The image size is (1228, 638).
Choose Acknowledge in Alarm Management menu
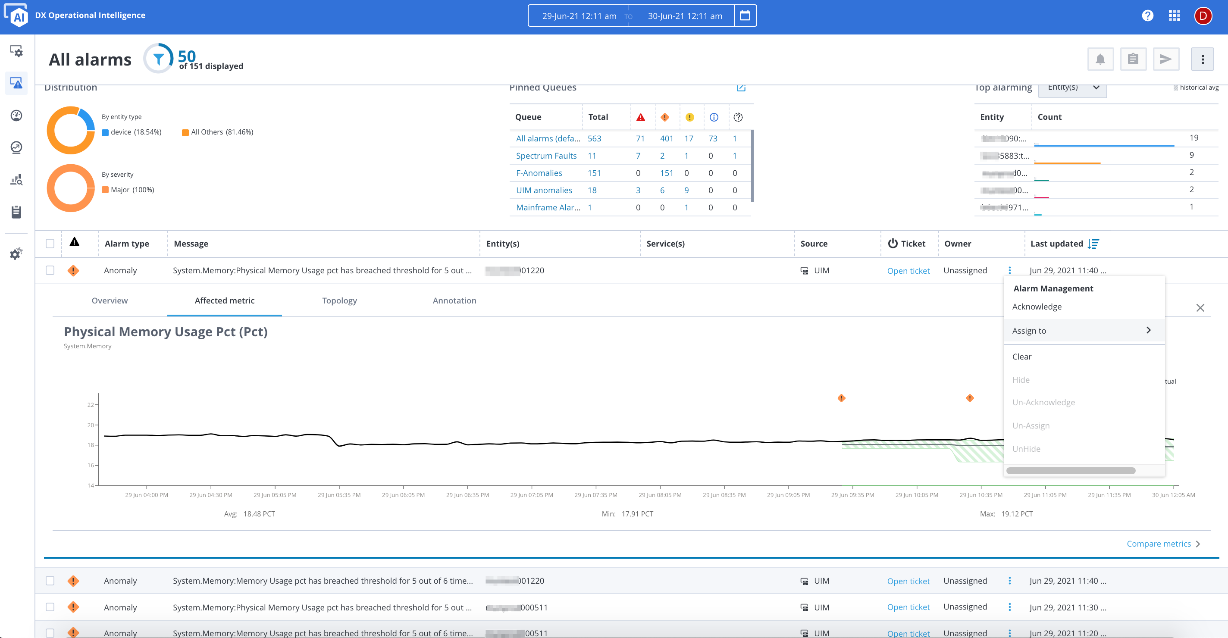1037,307
